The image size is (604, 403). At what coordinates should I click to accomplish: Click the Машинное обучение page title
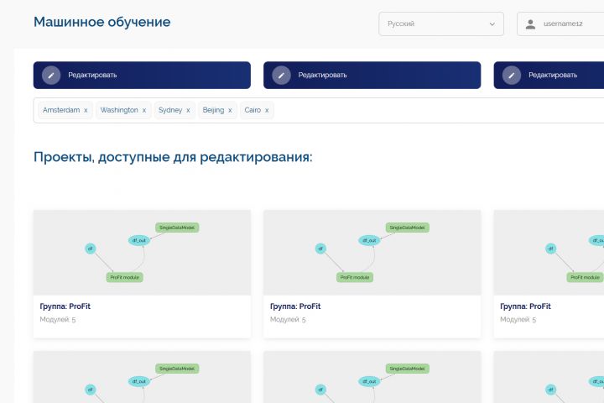click(102, 22)
